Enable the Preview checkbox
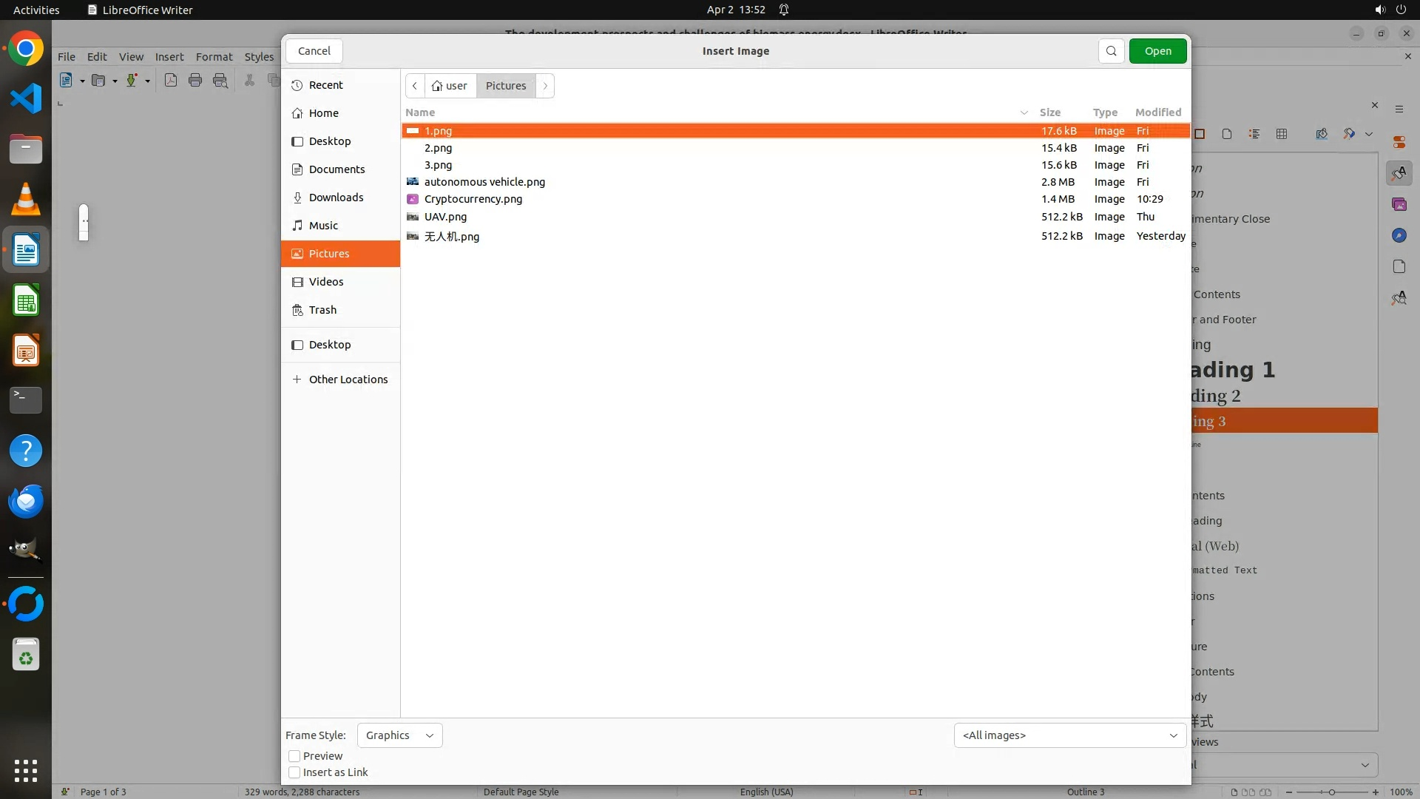The height and width of the screenshot is (799, 1420). pos(294,756)
